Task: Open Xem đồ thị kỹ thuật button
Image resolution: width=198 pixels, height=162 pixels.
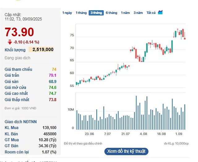Action: pos(126,151)
